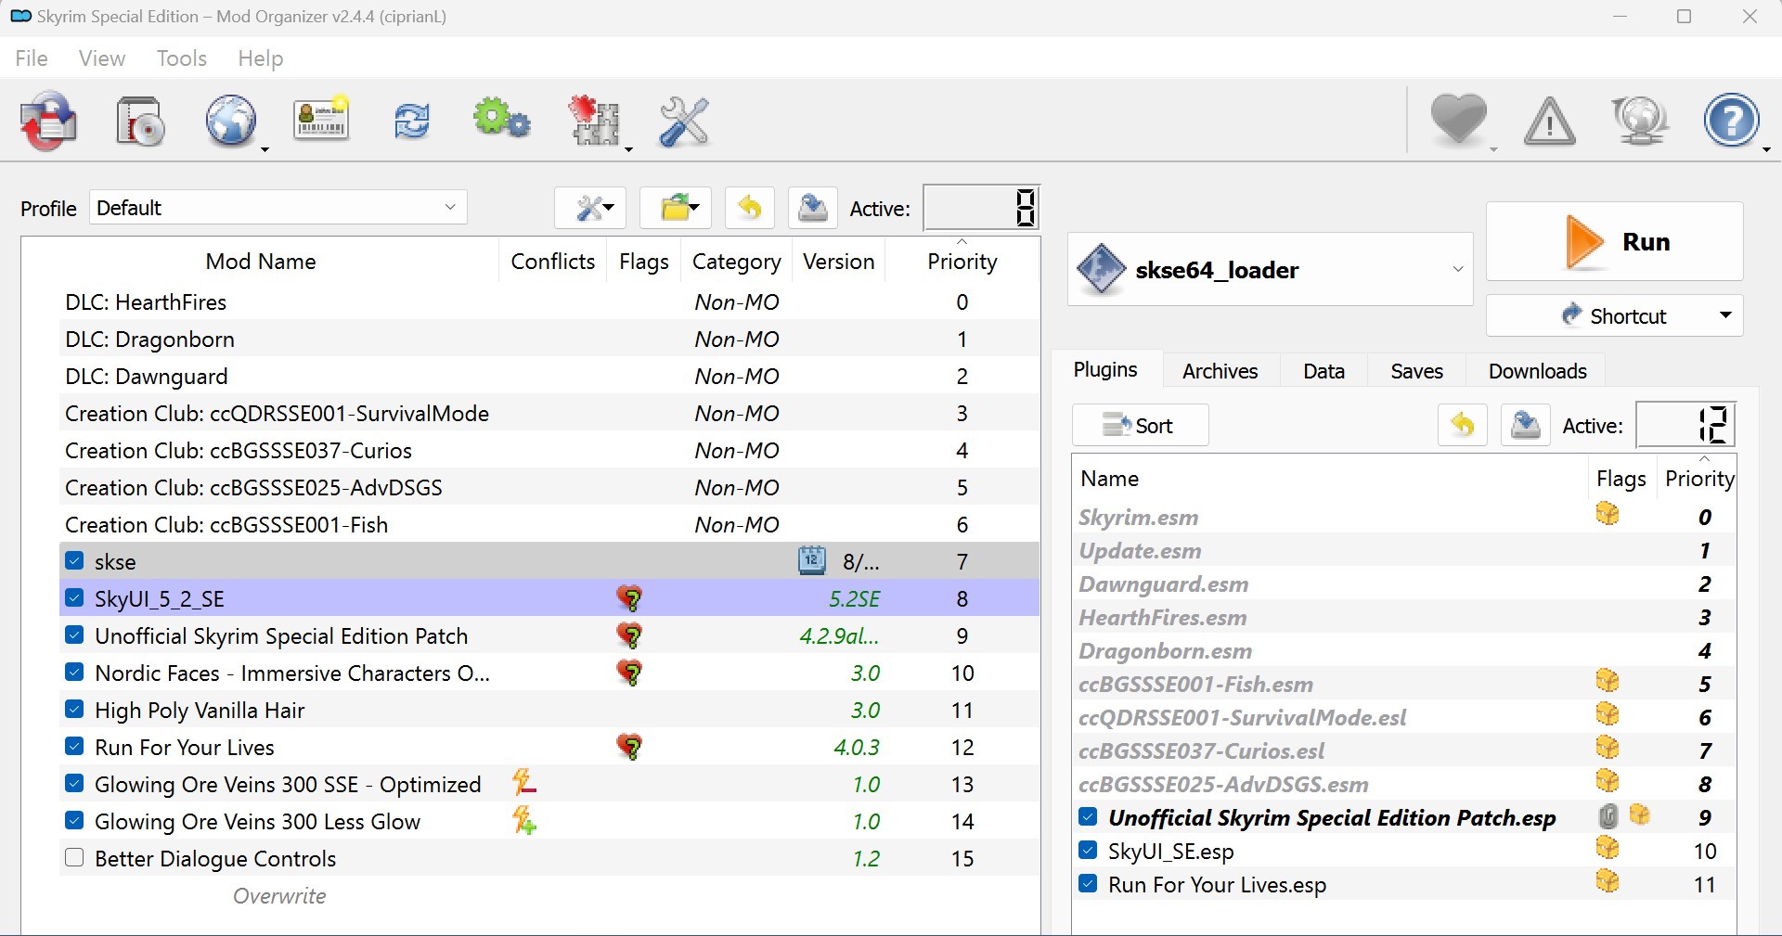Sort mod list by Priority column
Image resolution: width=1782 pixels, height=936 pixels.
point(962,262)
